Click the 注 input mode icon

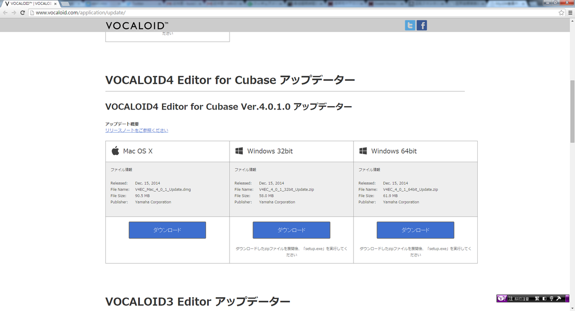coord(511,298)
